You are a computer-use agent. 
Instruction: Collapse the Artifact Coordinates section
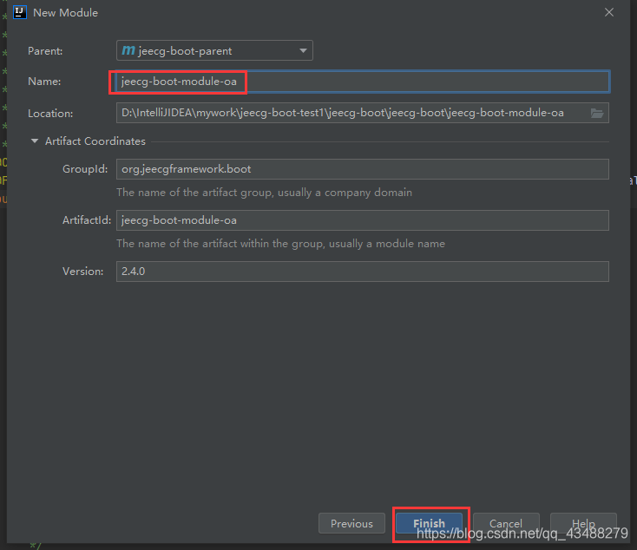coord(35,141)
